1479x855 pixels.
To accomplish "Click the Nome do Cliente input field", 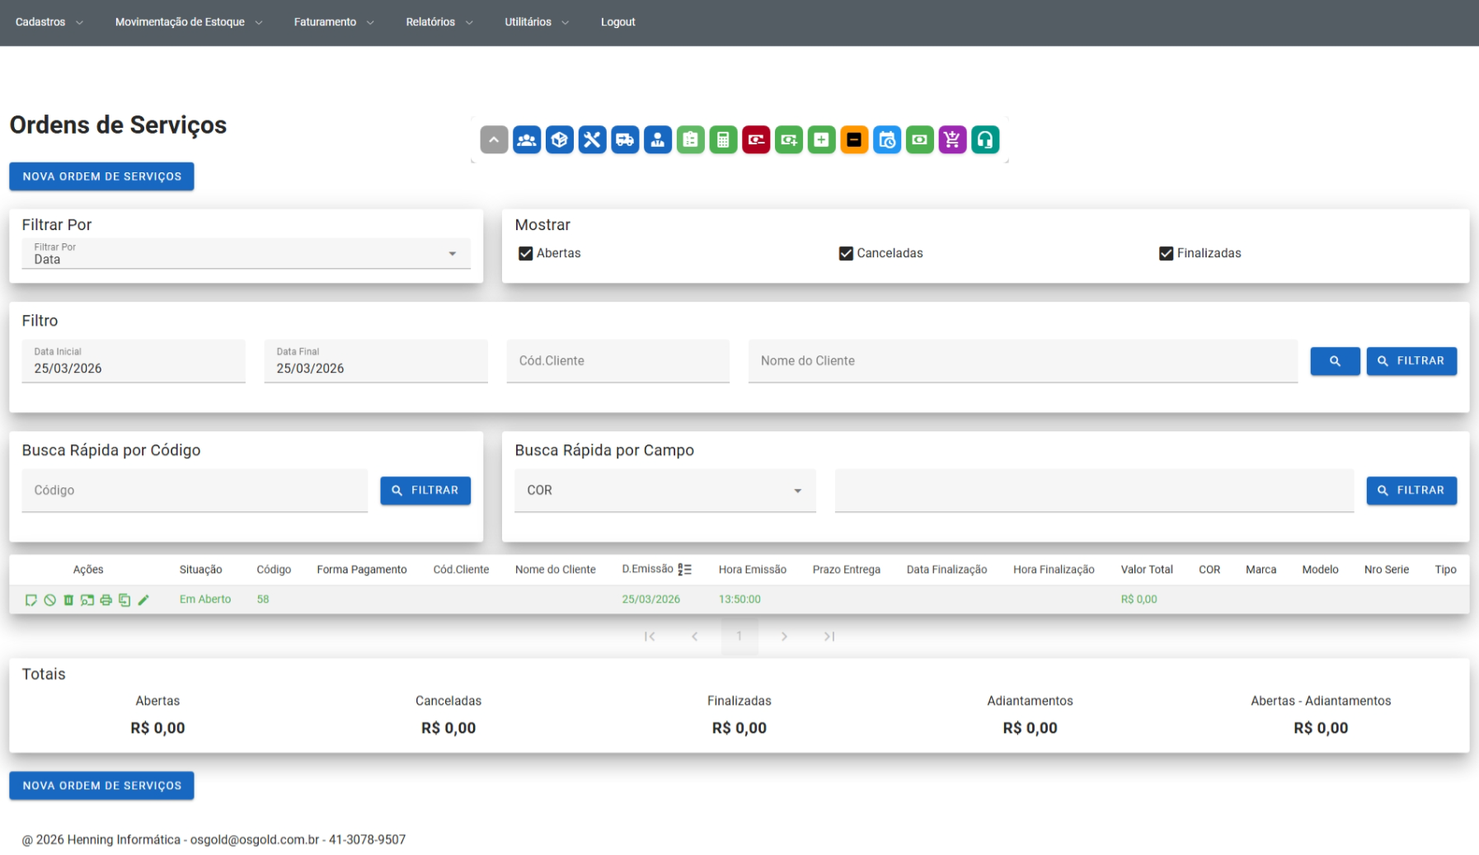I will (1022, 361).
